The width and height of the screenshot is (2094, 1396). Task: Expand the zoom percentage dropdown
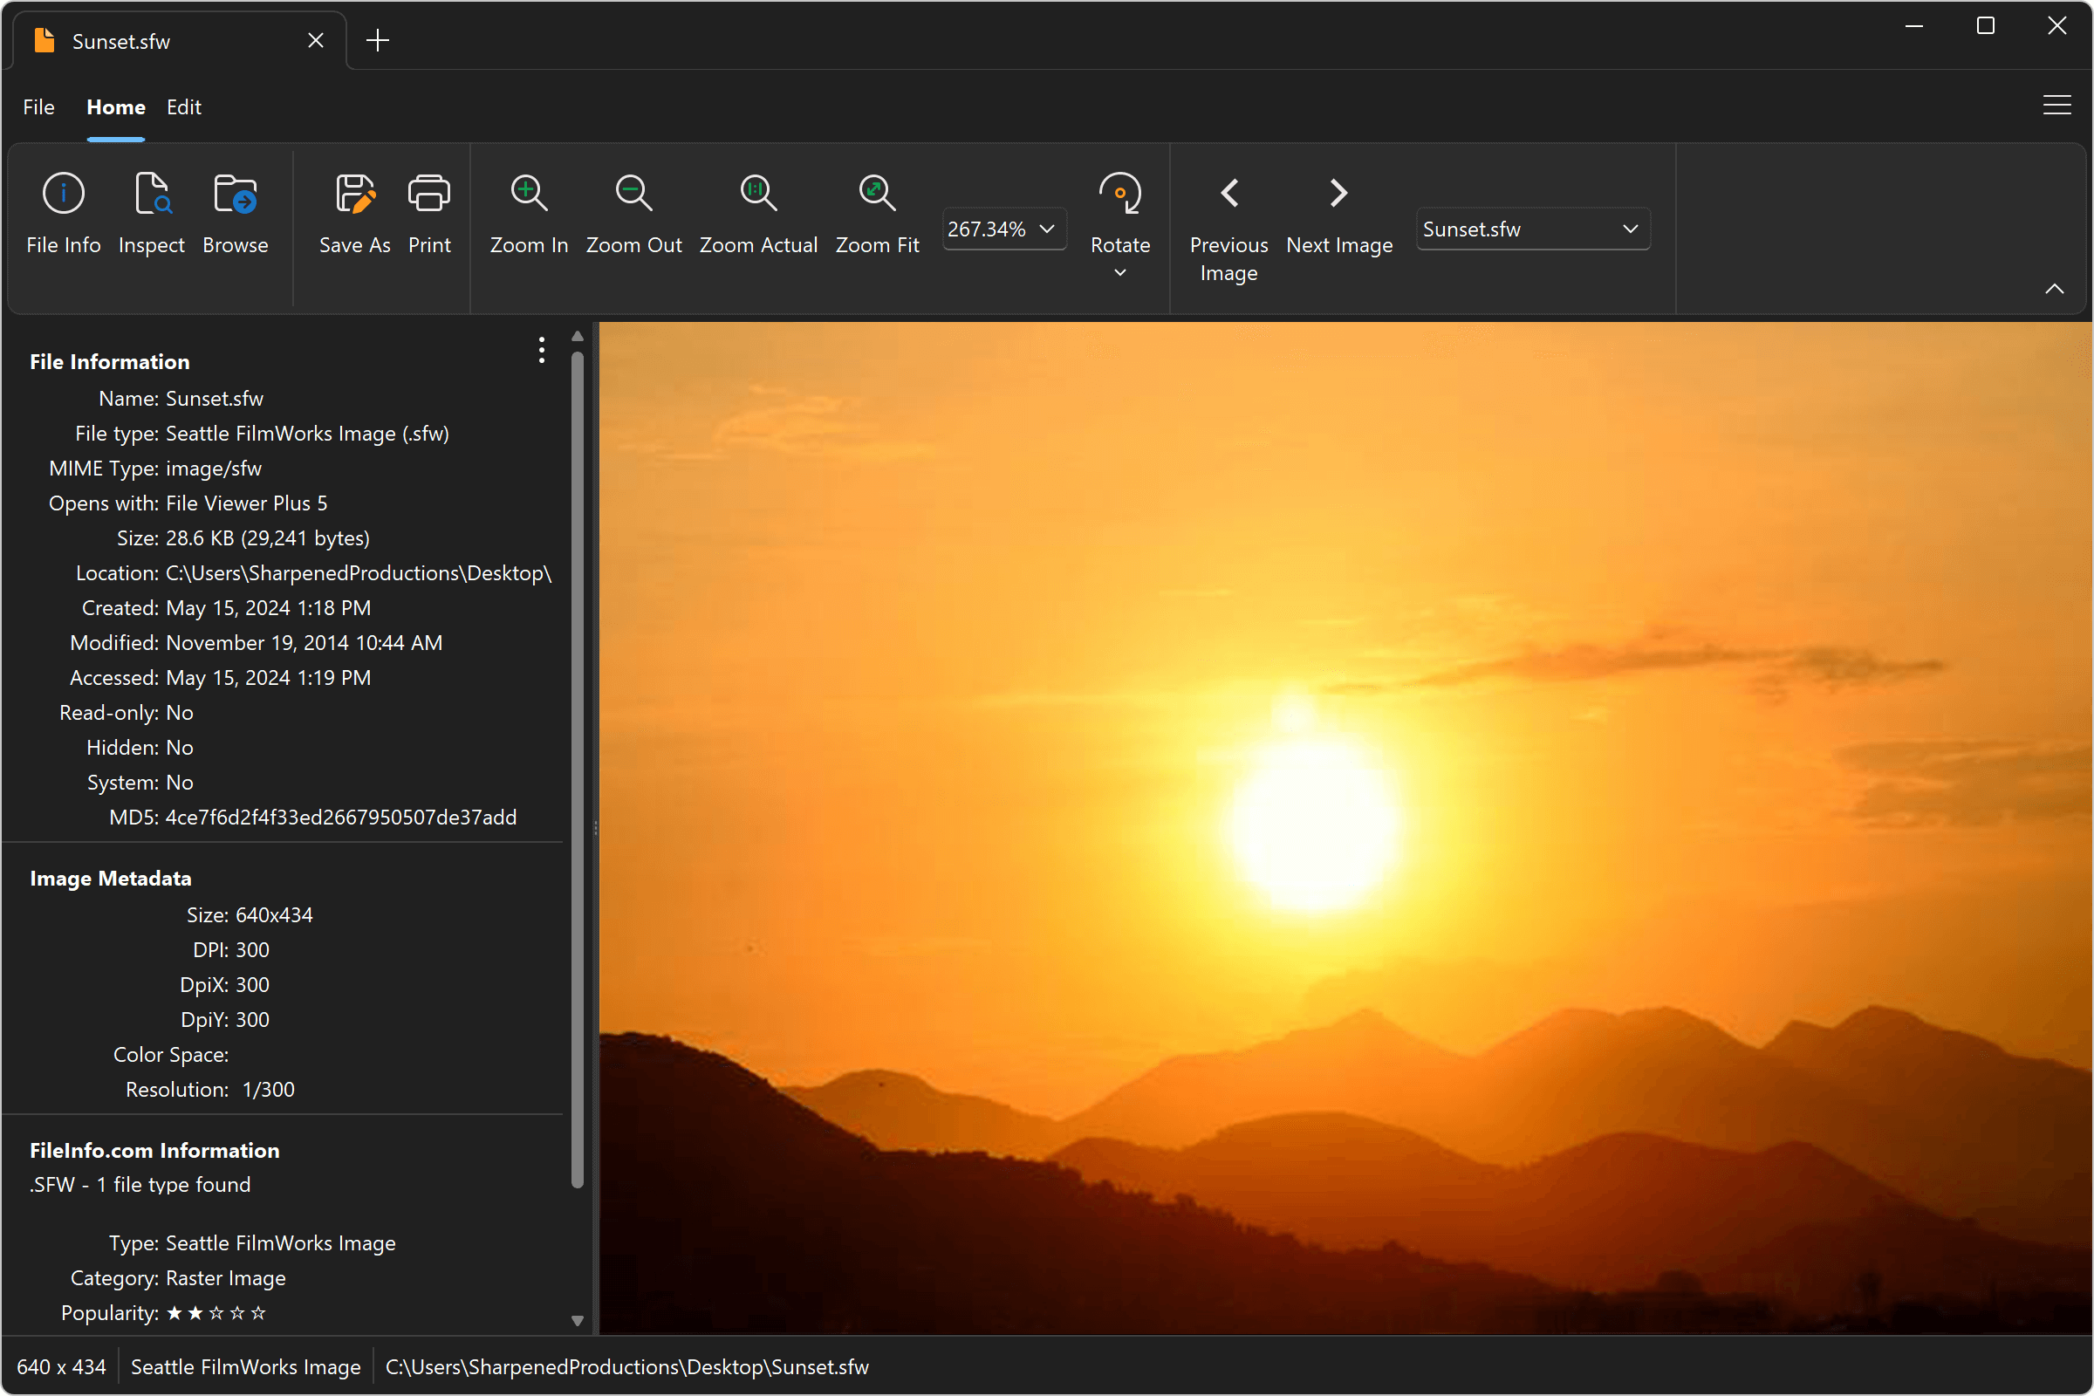coord(1048,229)
